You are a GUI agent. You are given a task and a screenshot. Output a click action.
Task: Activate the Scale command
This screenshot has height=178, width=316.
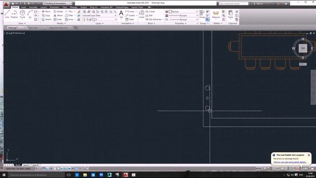click(x=58, y=20)
